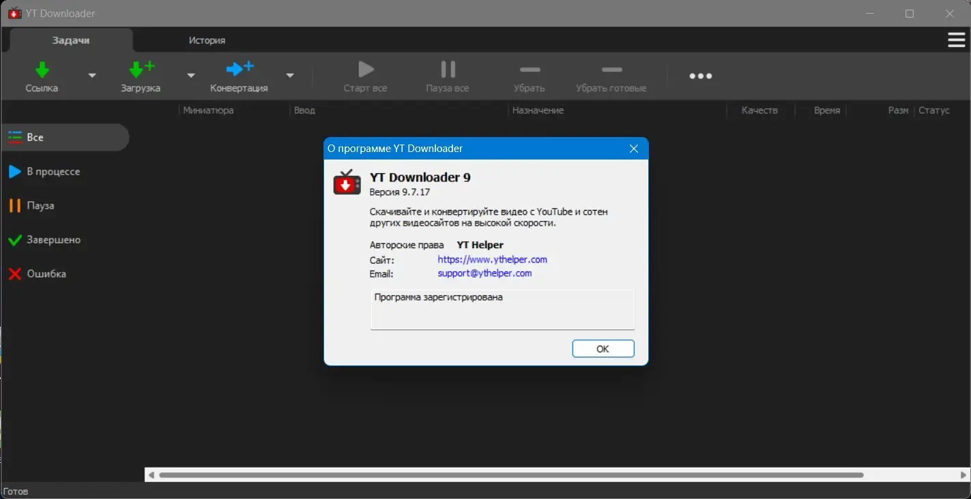Image resolution: width=971 pixels, height=499 pixels.
Task: Open the hamburger main menu
Action: click(957, 40)
